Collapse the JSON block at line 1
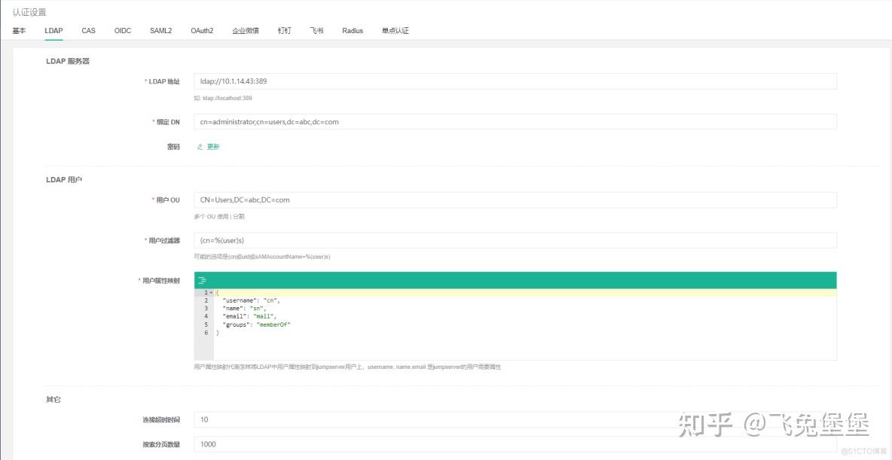 point(211,292)
